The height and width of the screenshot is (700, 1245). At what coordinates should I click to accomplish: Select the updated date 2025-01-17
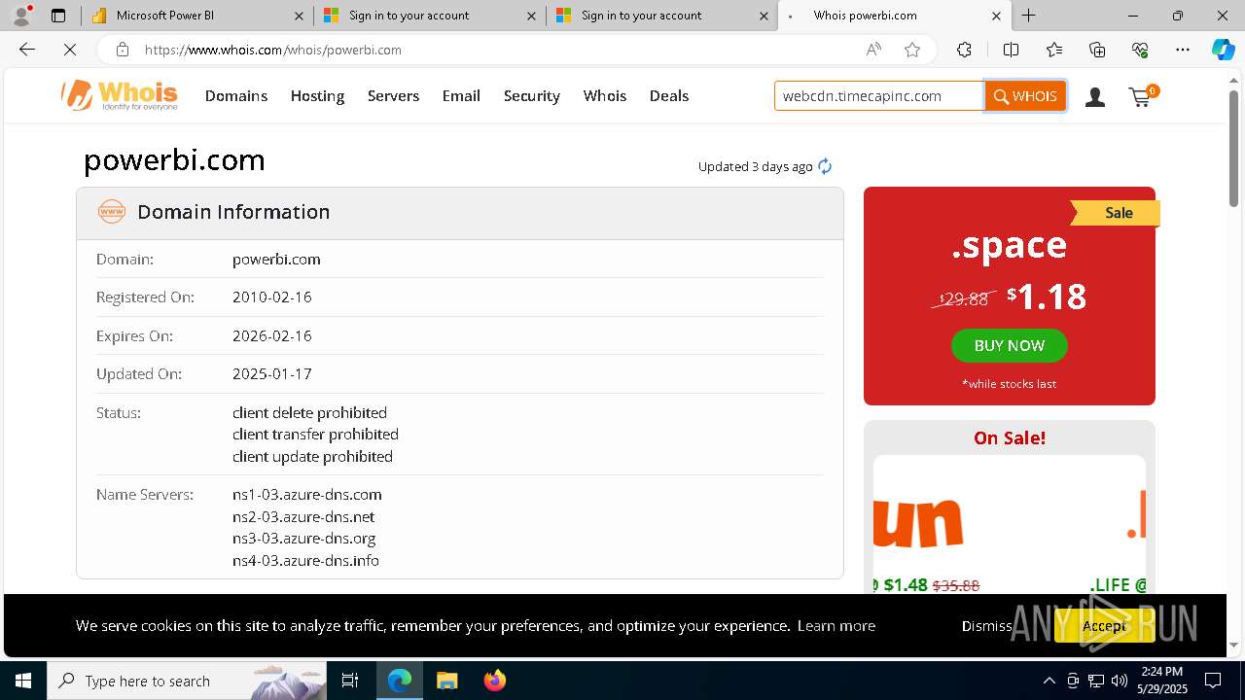(x=272, y=373)
